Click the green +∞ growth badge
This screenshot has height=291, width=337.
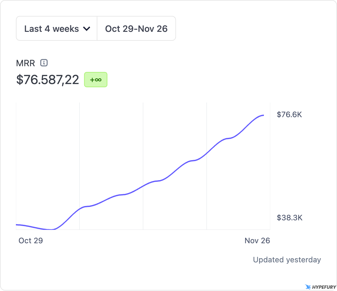[x=96, y=80]
